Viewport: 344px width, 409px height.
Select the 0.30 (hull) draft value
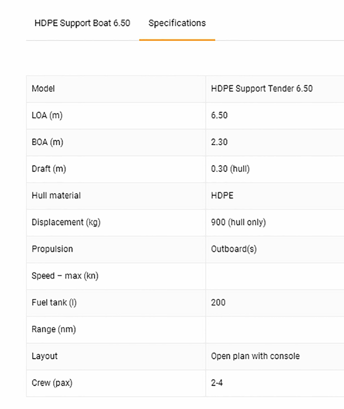[230, 169]
